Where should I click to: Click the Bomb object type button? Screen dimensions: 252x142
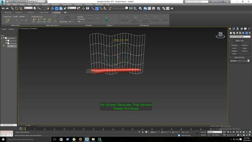pyautogui.click(x=234, y=54)
